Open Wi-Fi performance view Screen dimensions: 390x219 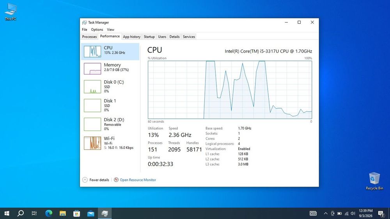coord(110,143)
